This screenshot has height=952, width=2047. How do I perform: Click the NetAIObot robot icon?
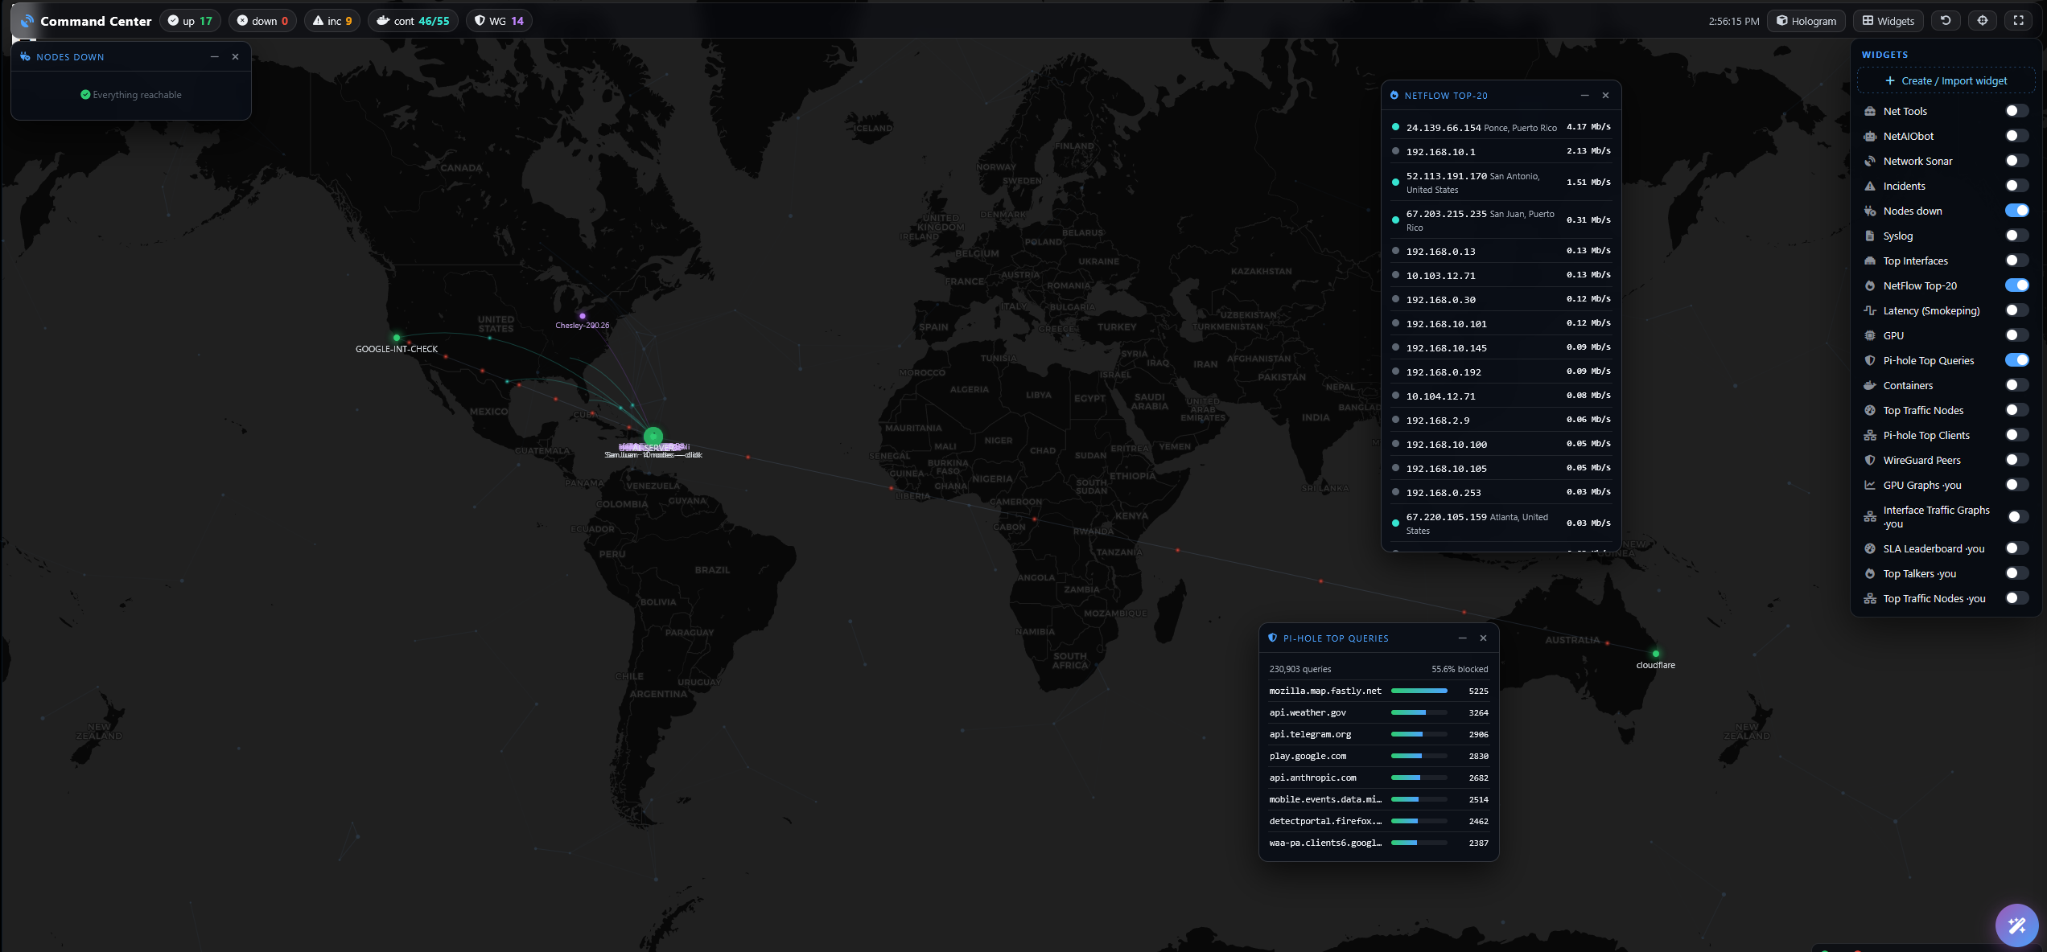coord(1870,137)
